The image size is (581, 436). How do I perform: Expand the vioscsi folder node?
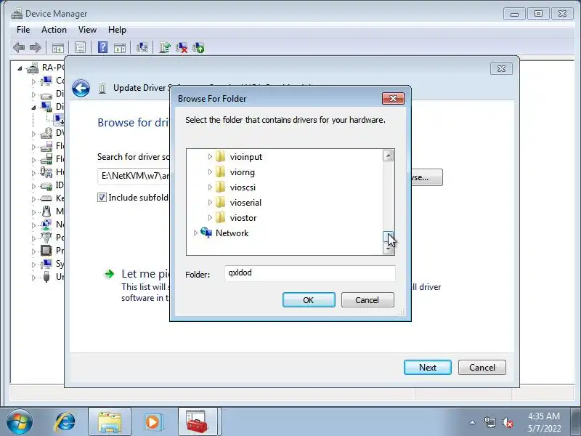coord(210,187)
